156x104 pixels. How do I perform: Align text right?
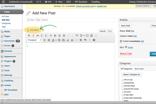64,36
